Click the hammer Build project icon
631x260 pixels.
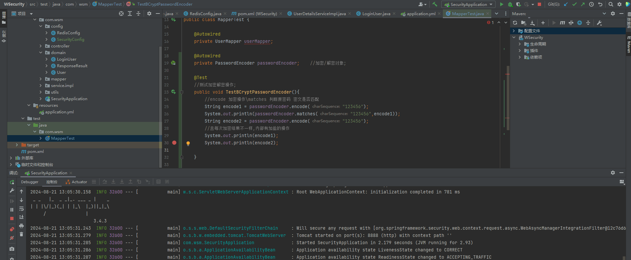(x=435, y=4)
